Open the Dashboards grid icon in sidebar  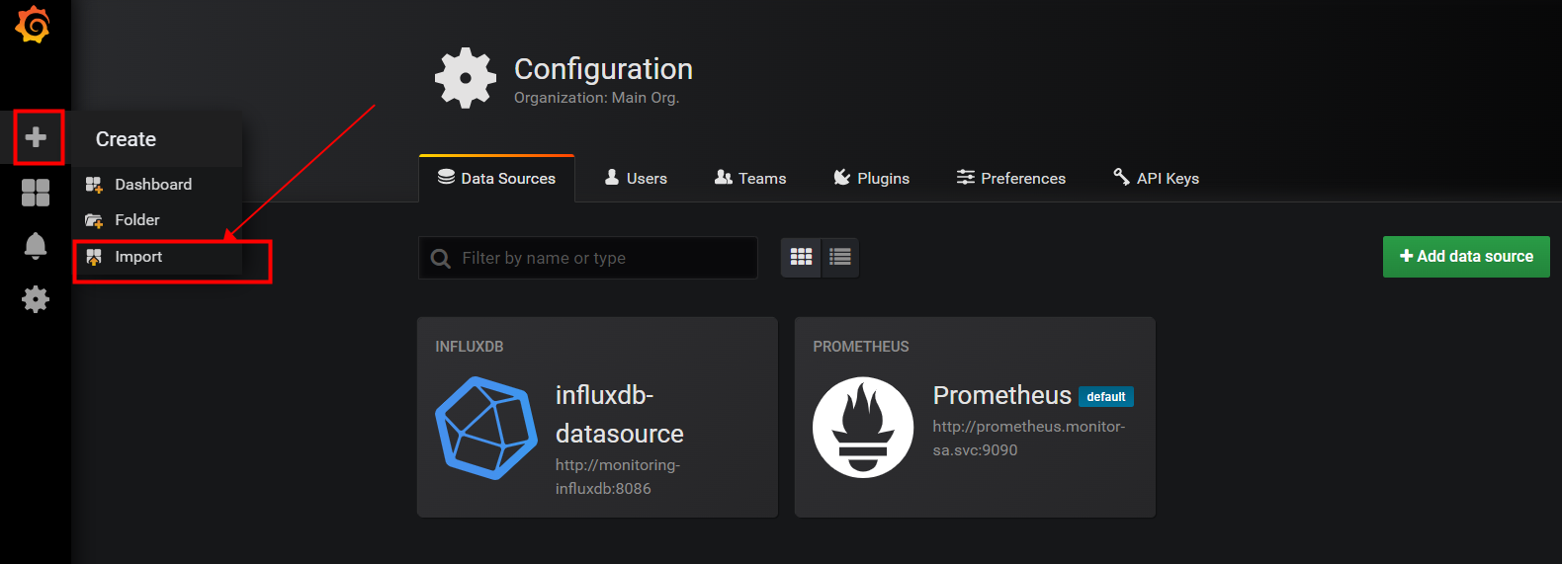[36, 193]
